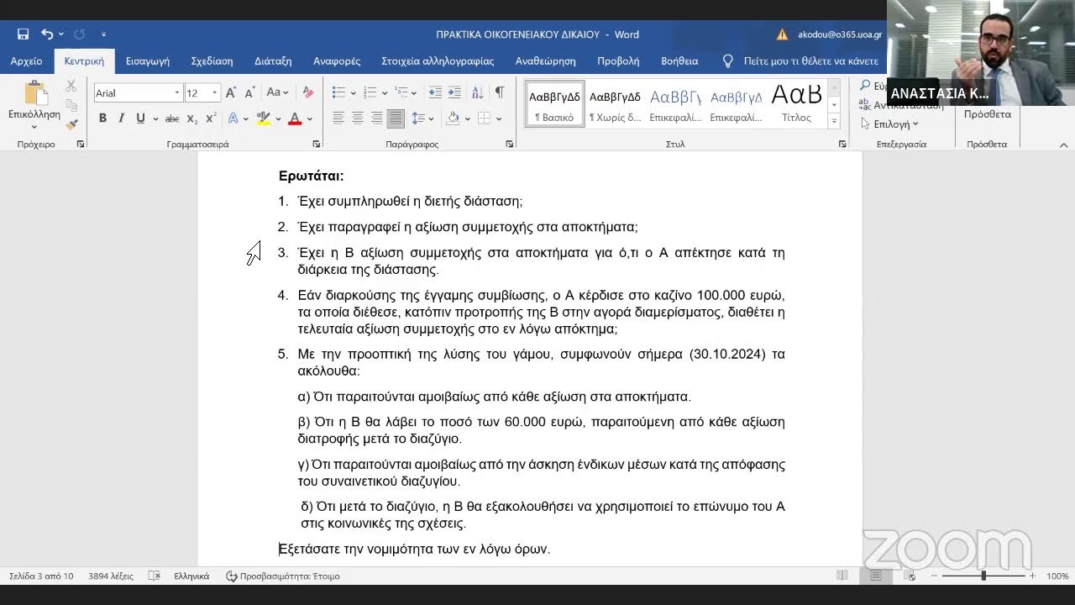Switch to the Αναθεώρηση tab

click(546, 61)
